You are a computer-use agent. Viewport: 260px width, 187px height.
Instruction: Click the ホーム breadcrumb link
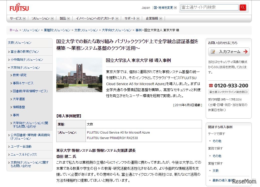point(14,30)
